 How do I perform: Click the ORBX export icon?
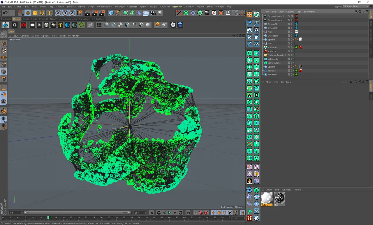[x=180, y=25]
